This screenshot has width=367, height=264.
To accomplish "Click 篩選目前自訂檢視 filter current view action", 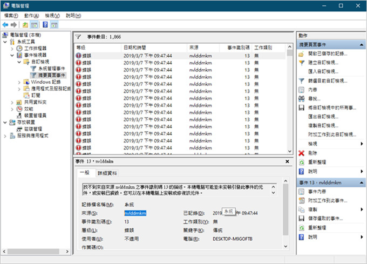I will (328, 81).
